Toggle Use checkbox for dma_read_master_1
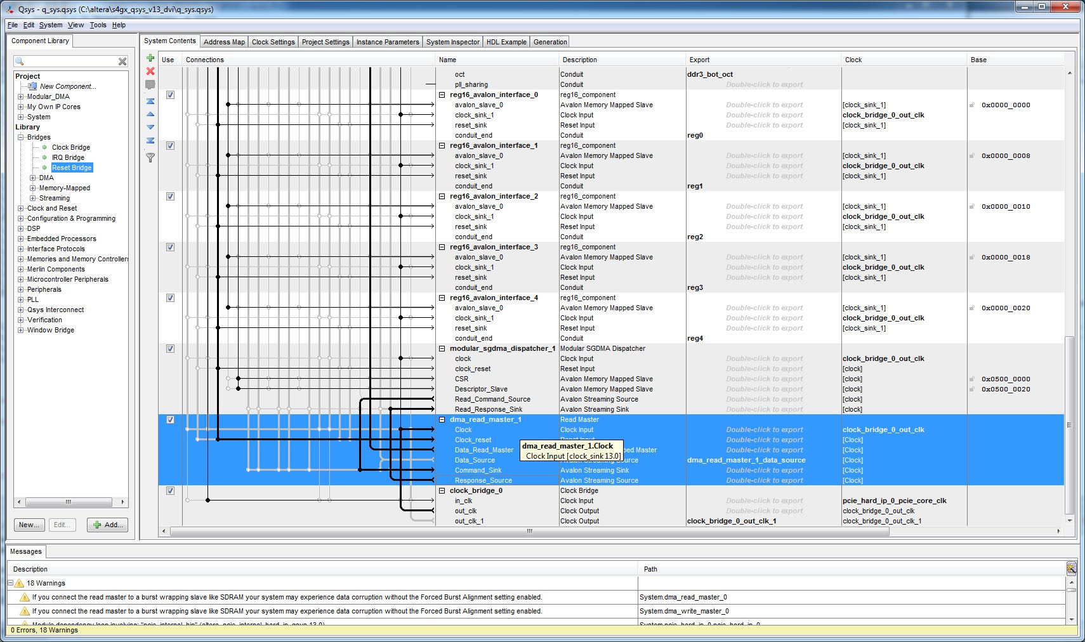This screenshot has height=642, width=1085. pos(170,420)
